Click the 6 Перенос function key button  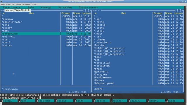tap(101, 101)
